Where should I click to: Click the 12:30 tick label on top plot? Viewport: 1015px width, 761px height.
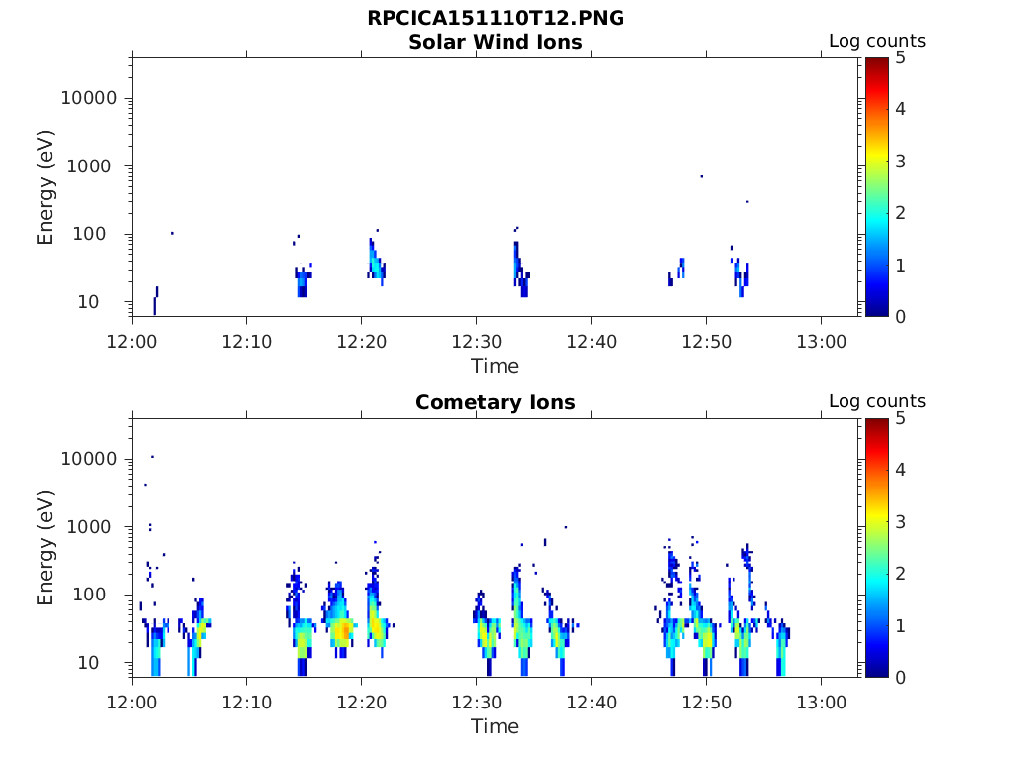point(477,342)
